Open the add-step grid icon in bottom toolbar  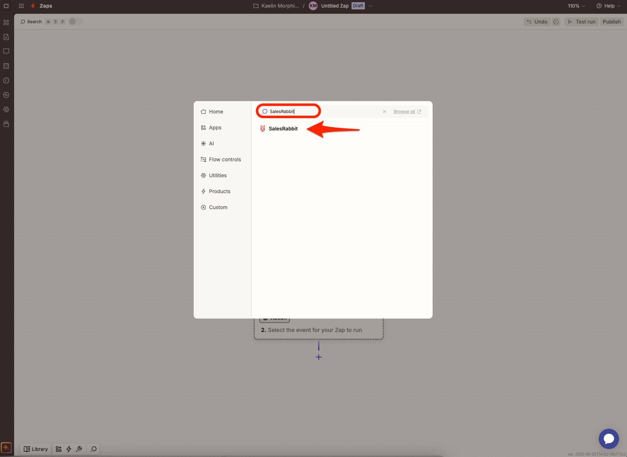tap(58, 449)
